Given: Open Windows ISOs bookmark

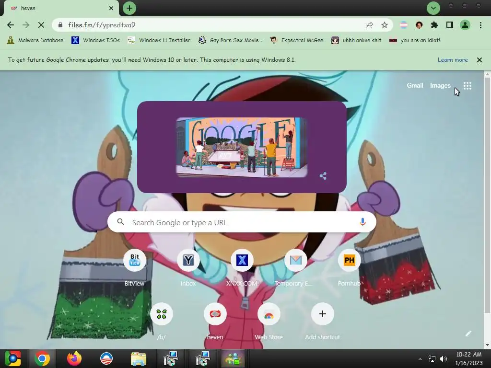Looking at the screenshot, I should 95,40.
